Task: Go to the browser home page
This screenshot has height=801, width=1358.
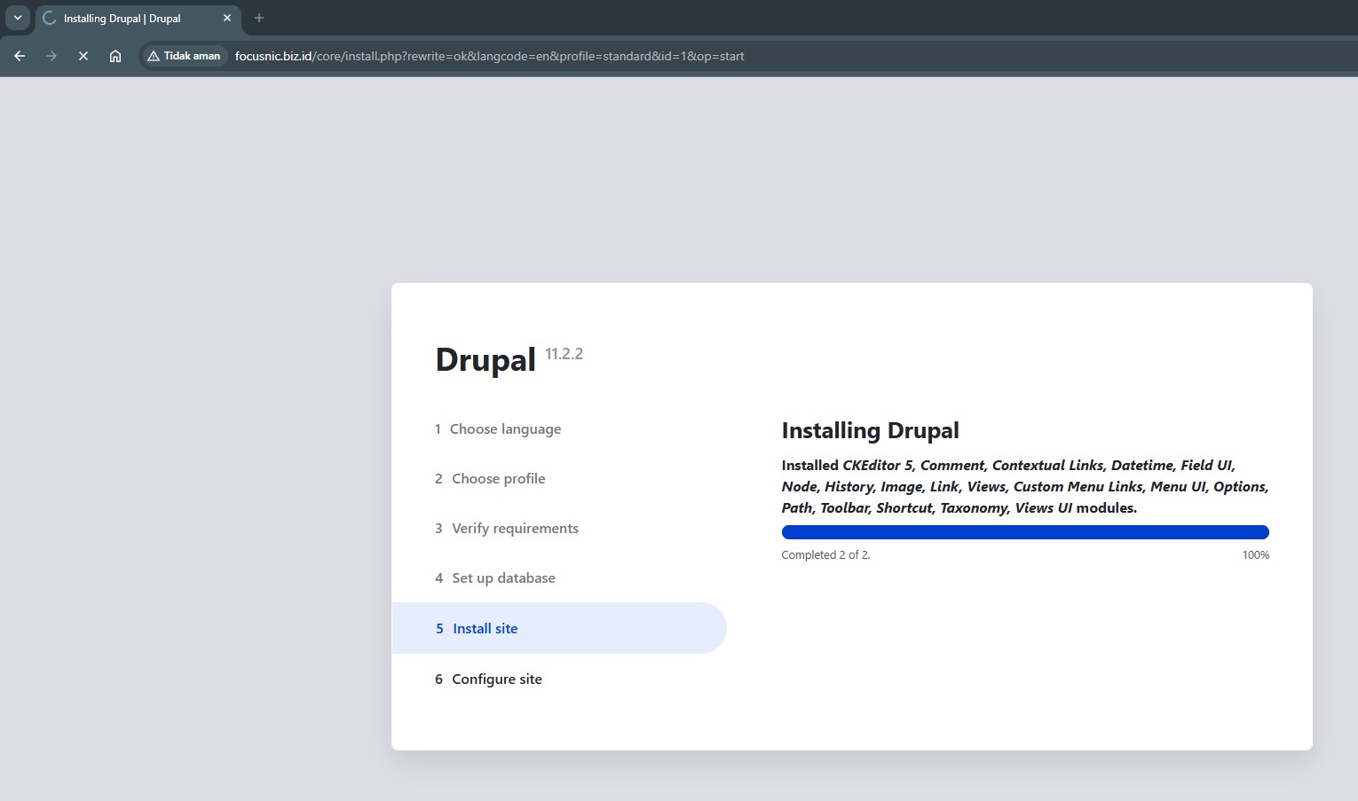Action: (x=115, y=56)
